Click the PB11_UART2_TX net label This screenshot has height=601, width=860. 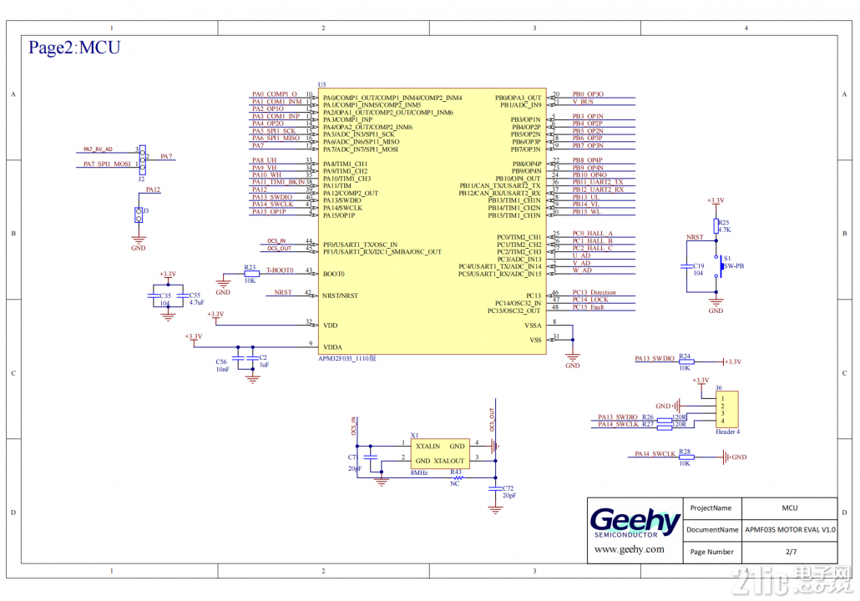click(598, 182)
